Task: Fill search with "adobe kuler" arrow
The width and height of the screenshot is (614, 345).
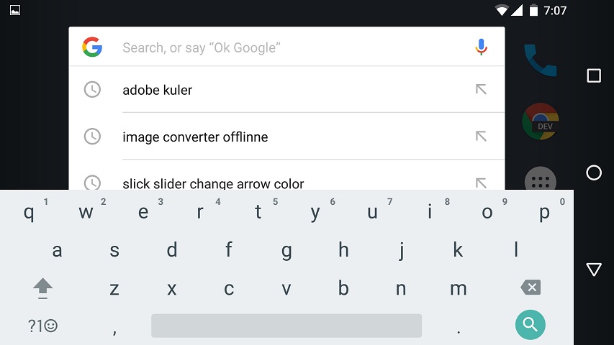Action: 481,89
